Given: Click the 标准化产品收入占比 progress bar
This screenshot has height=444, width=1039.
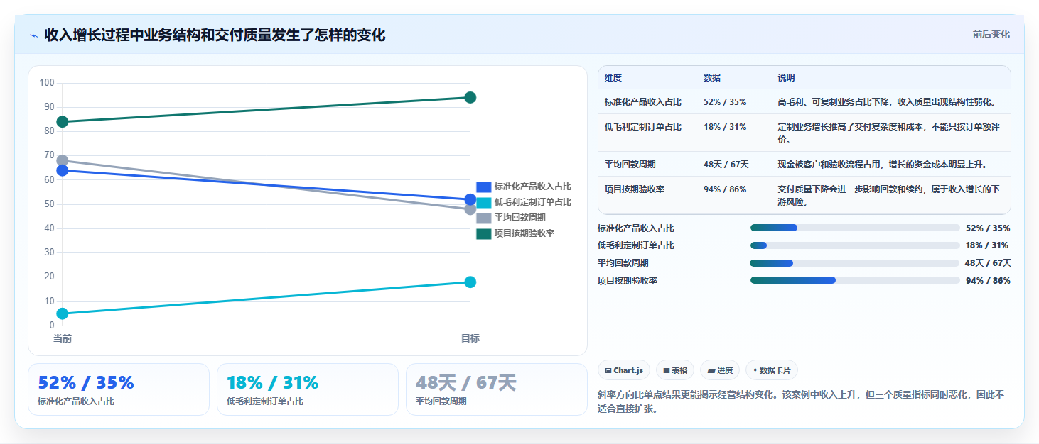Looking at the screenshot, I should 855,228.
